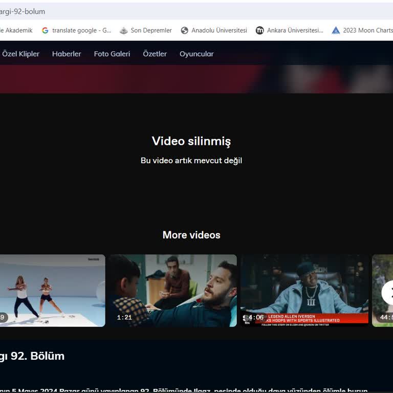
Task: Click the Son Depremler bookmark icon
Action: coord(123,30)
